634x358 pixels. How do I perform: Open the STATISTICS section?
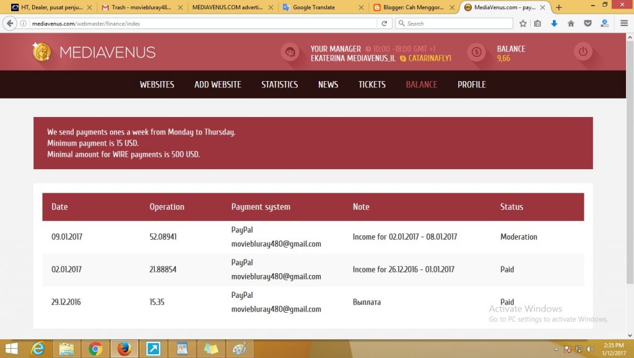(x=279, y=84)
